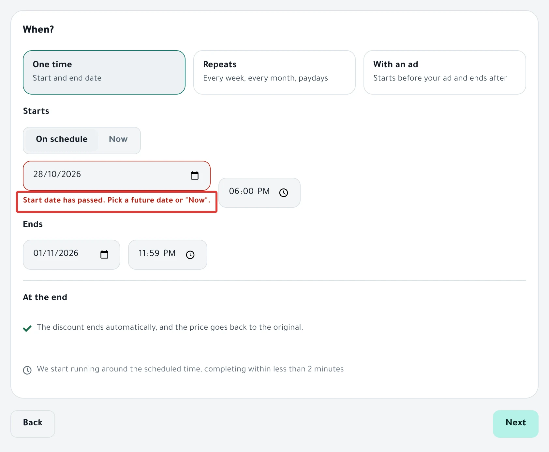
Task: Open the end time clock icon
Action: [190, 255]
